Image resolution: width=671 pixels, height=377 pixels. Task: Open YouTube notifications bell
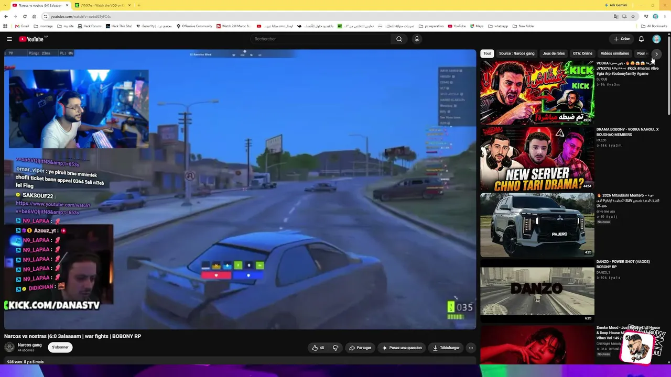point(641,39)
